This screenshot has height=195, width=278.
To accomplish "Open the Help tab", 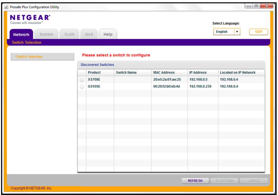I will [108, 34].
